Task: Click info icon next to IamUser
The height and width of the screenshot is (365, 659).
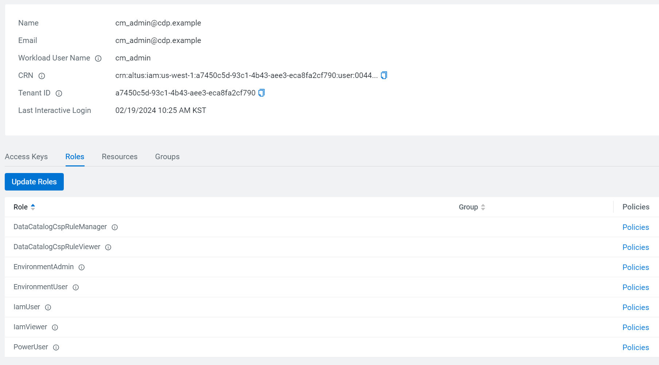Action: [48, 307]
